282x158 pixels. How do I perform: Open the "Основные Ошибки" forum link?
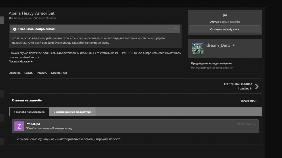pos(44,18)
